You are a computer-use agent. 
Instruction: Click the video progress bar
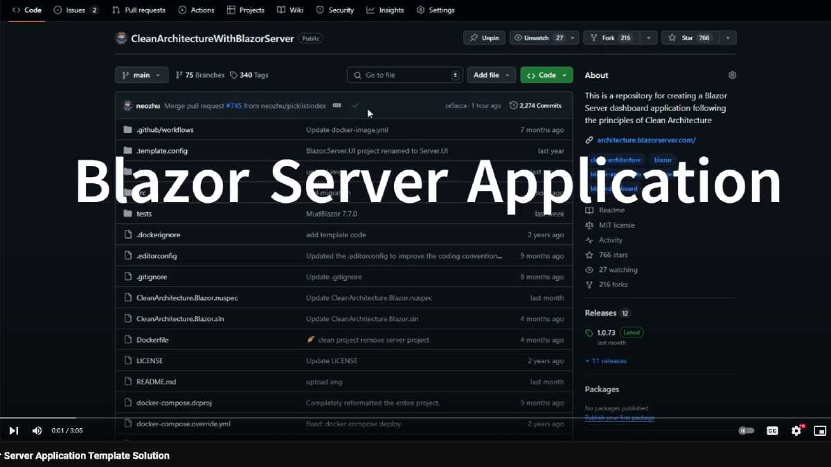click(x=415, y=418)
